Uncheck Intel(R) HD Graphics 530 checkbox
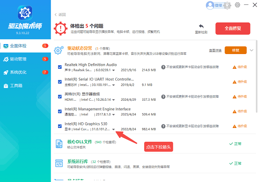This screenshot has height=182, width=260. [60, 126]
